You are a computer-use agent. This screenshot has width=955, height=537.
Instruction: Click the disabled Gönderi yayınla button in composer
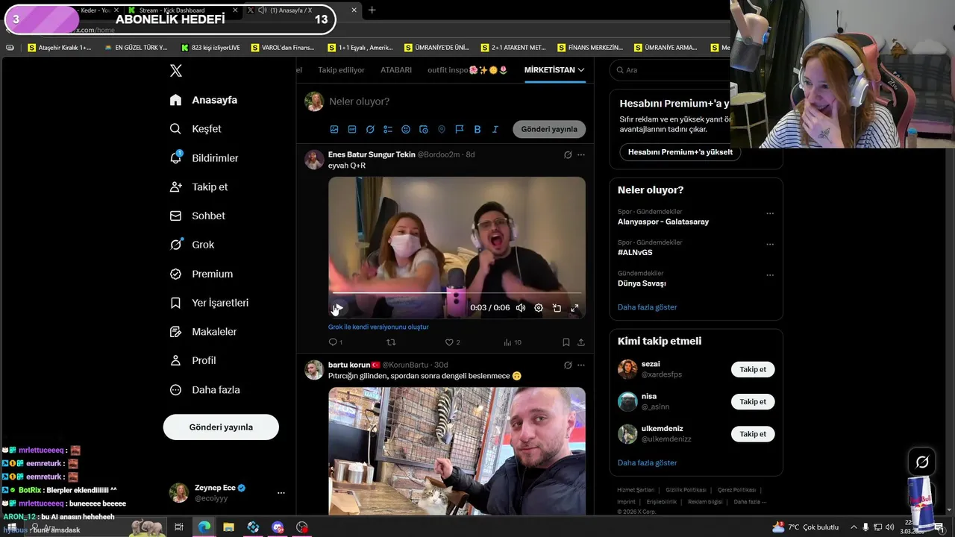(x=549, y=129)
